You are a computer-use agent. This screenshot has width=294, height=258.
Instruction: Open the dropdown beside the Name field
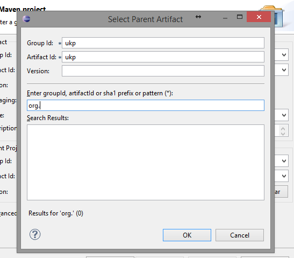pos(284,115)
